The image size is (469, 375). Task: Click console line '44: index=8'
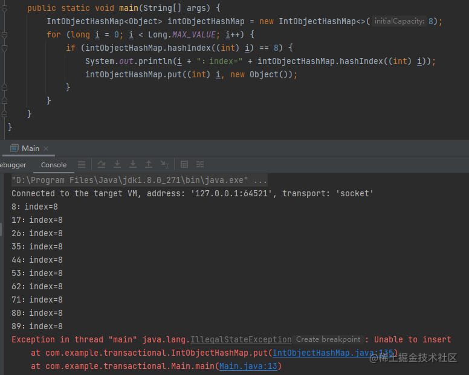(37, 260)
